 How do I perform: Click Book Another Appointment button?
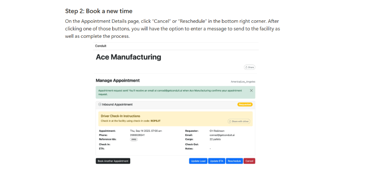click(x=113, y=161)
